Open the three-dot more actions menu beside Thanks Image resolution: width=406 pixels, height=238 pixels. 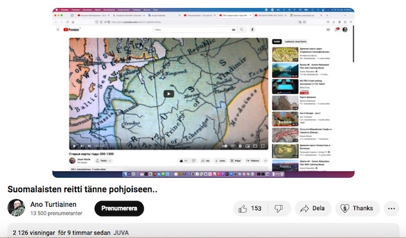click(391, 208)
